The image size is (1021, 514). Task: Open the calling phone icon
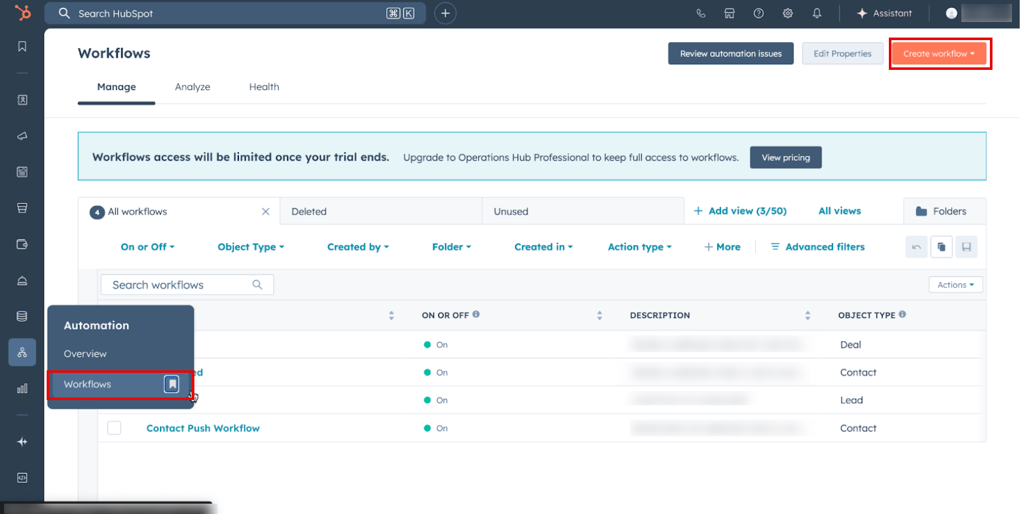[x=700, y=13]
